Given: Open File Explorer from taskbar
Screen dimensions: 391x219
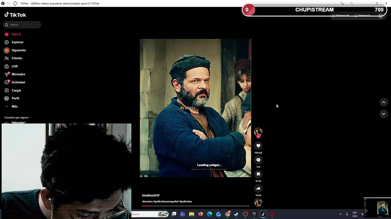Looking at the screenshot, I should [x=192, y=214].
